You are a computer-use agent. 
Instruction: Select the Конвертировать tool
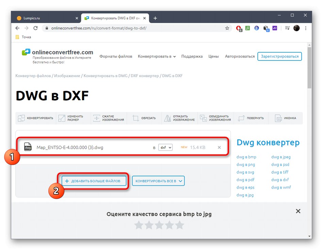36,118
